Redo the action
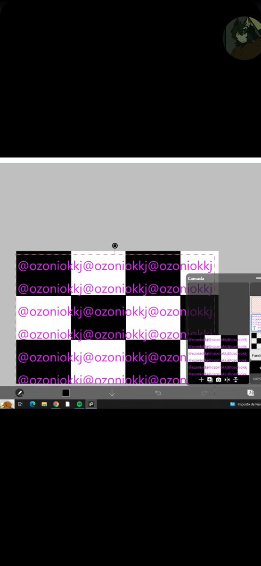 204,392
